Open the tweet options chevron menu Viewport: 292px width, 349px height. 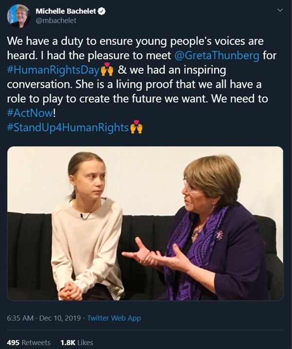click(279, 10)
